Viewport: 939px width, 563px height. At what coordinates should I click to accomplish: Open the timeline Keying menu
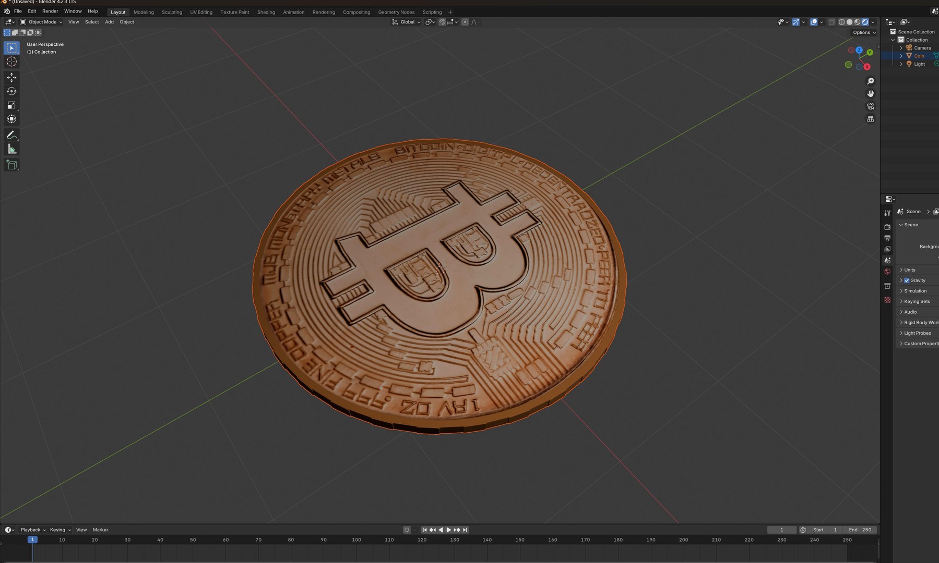pyautogui.click(x=60, y=530)
